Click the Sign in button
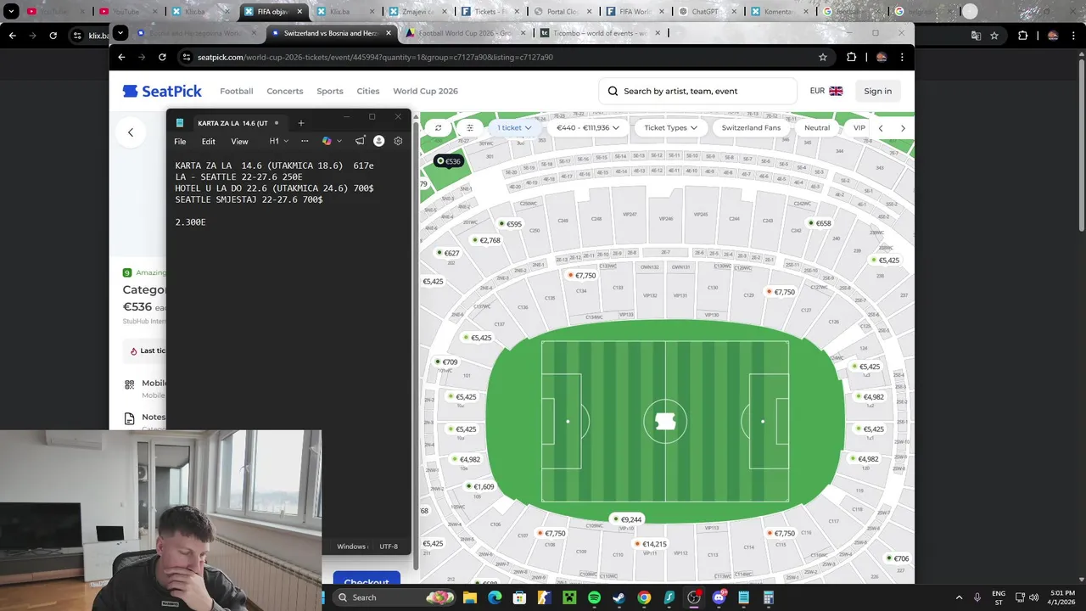Viewport: 1086px width, 611px height. coord(878,91)
